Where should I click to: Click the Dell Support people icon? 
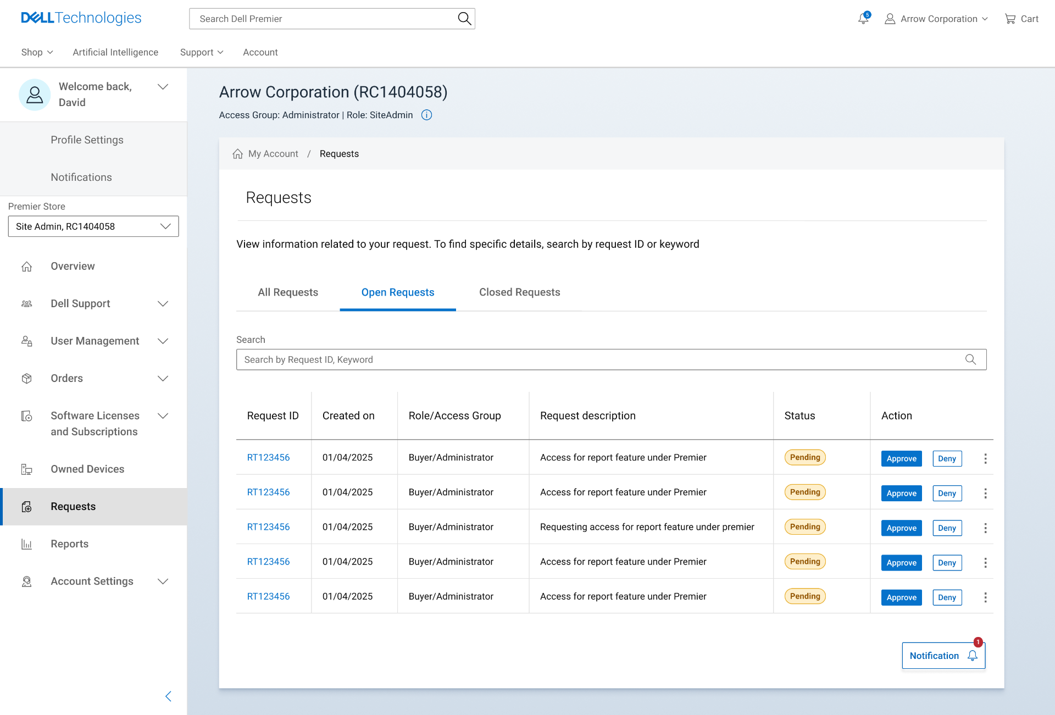click(26, 304)
